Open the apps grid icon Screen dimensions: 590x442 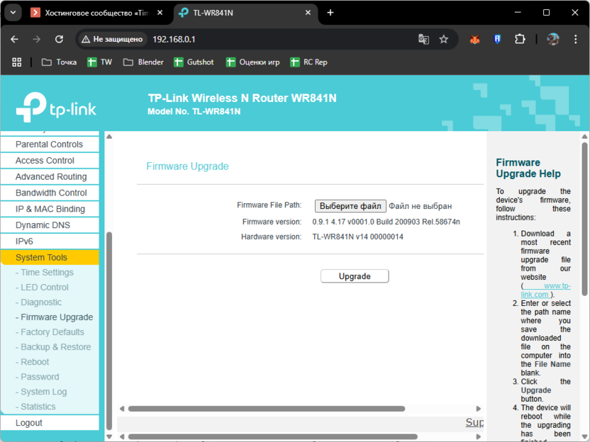[16, 62]
